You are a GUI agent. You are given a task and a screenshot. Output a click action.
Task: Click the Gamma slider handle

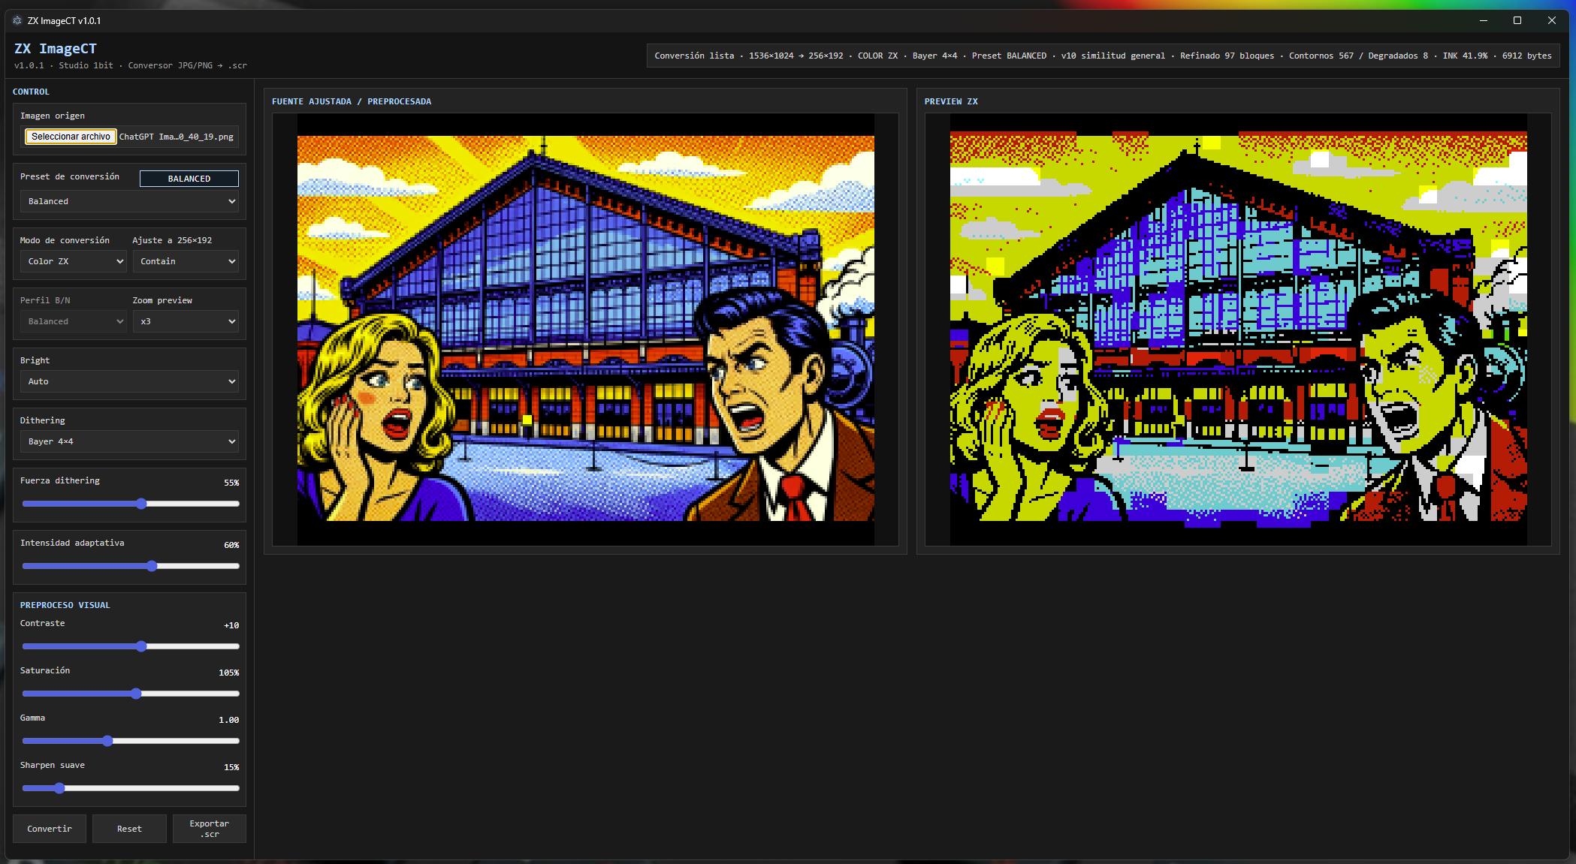click(x=107, y=741)
